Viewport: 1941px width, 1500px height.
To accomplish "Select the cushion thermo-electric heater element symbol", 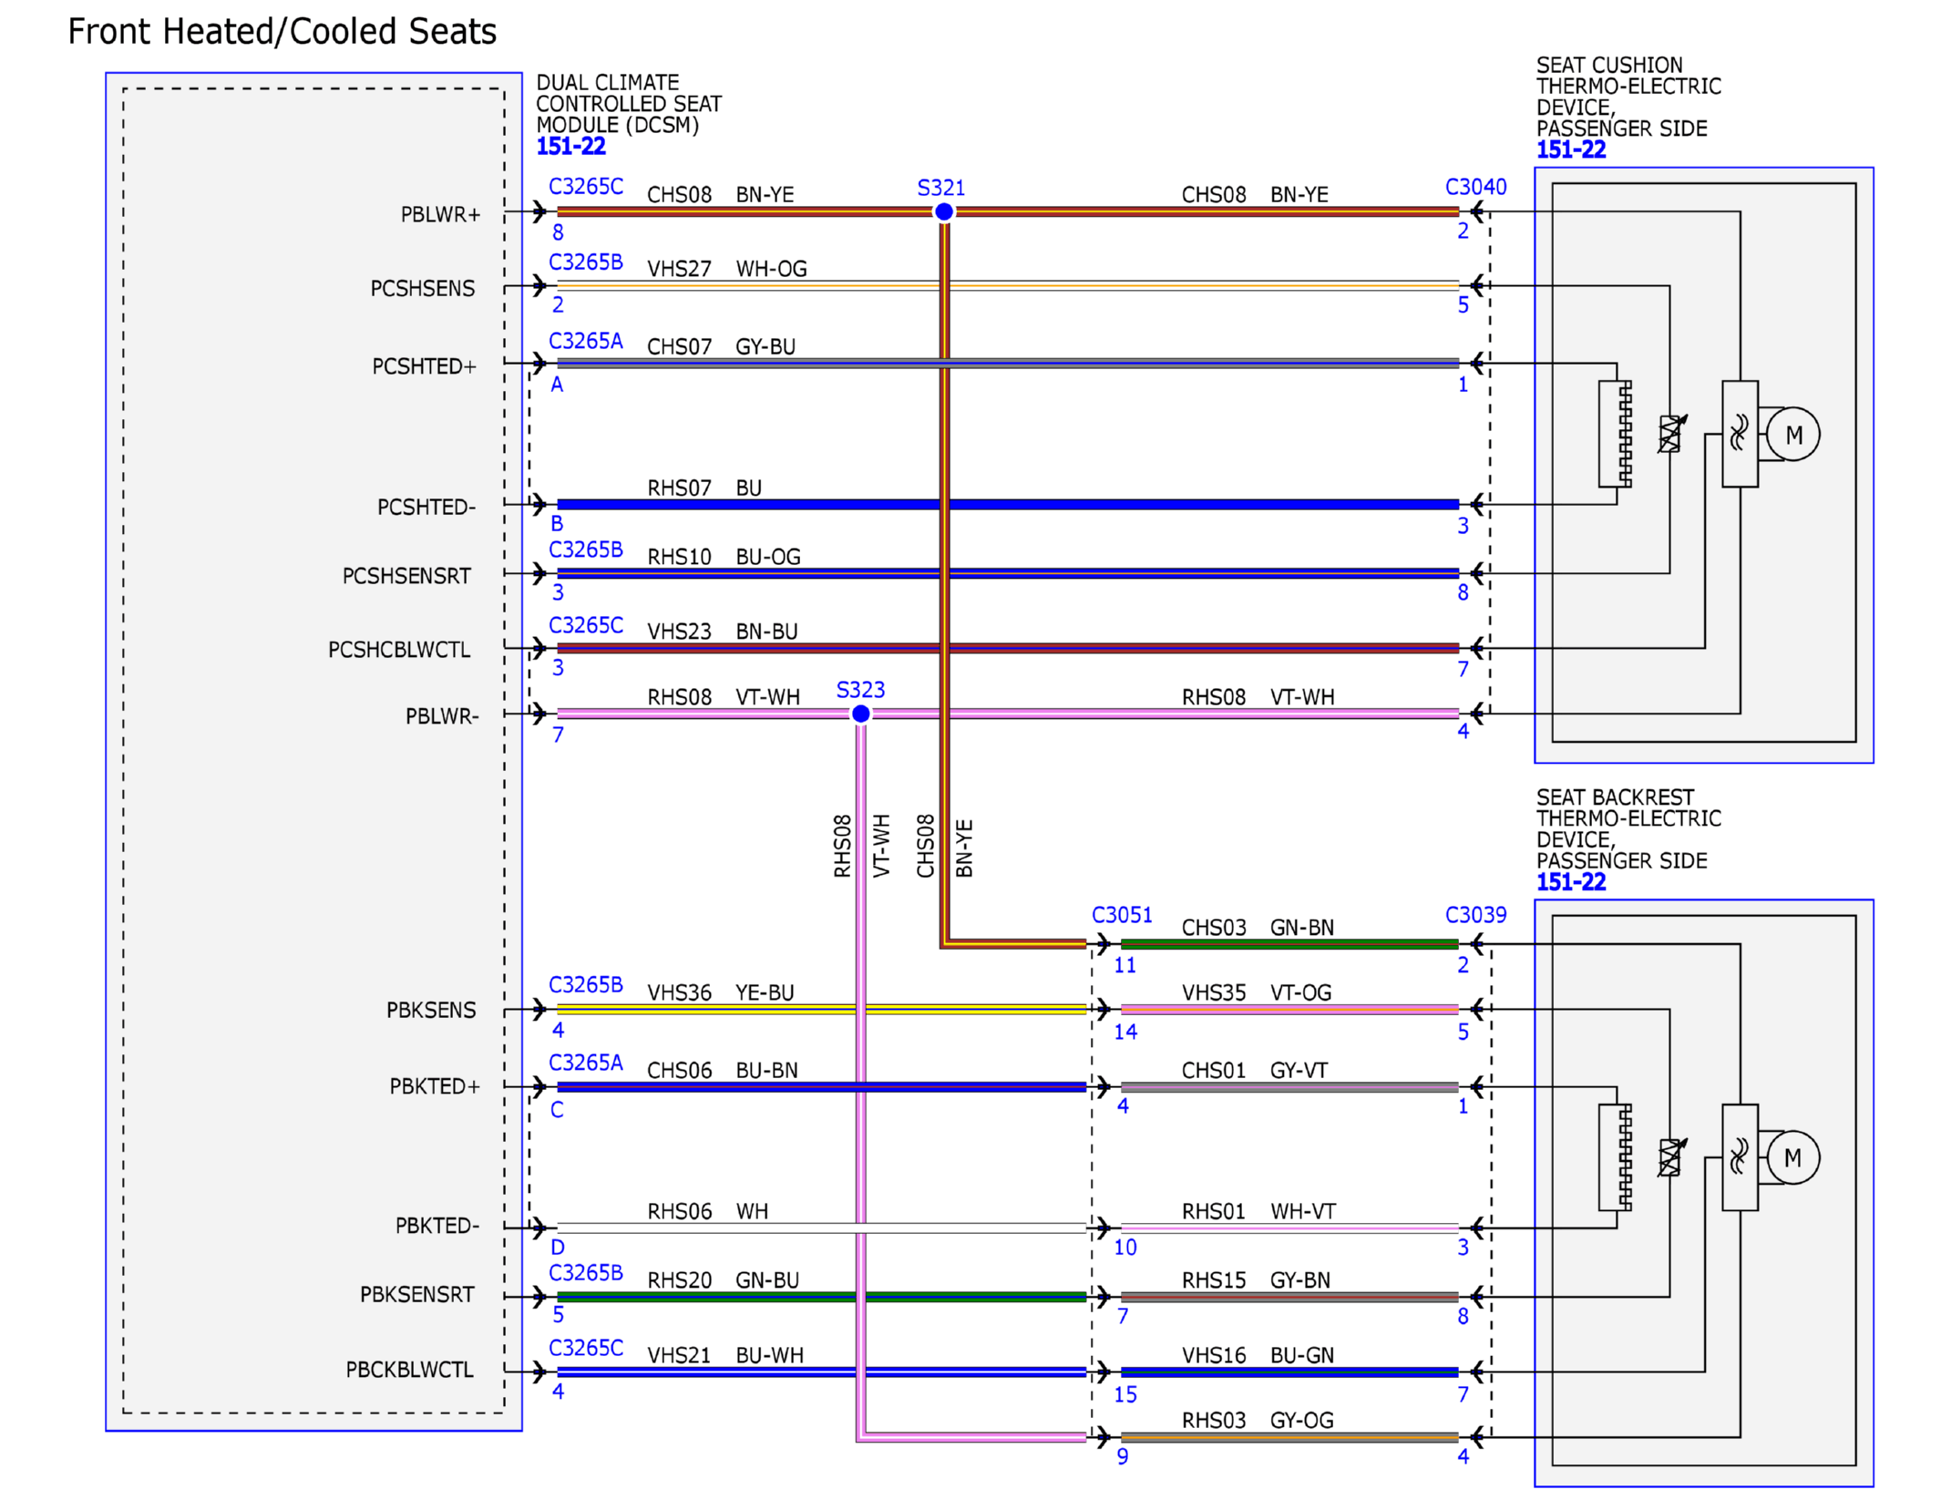I will pos(1615,434).
